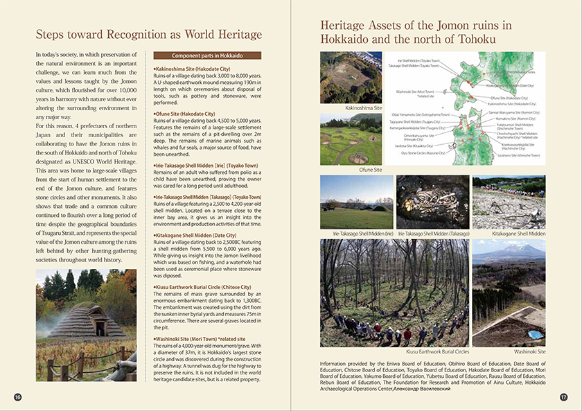Click the map label "Futatsumori Shell Midden (Shichinohe Town)"
The width and height of the screenshot is (582, 411).
pyautogui.click(x=515, y=127)
